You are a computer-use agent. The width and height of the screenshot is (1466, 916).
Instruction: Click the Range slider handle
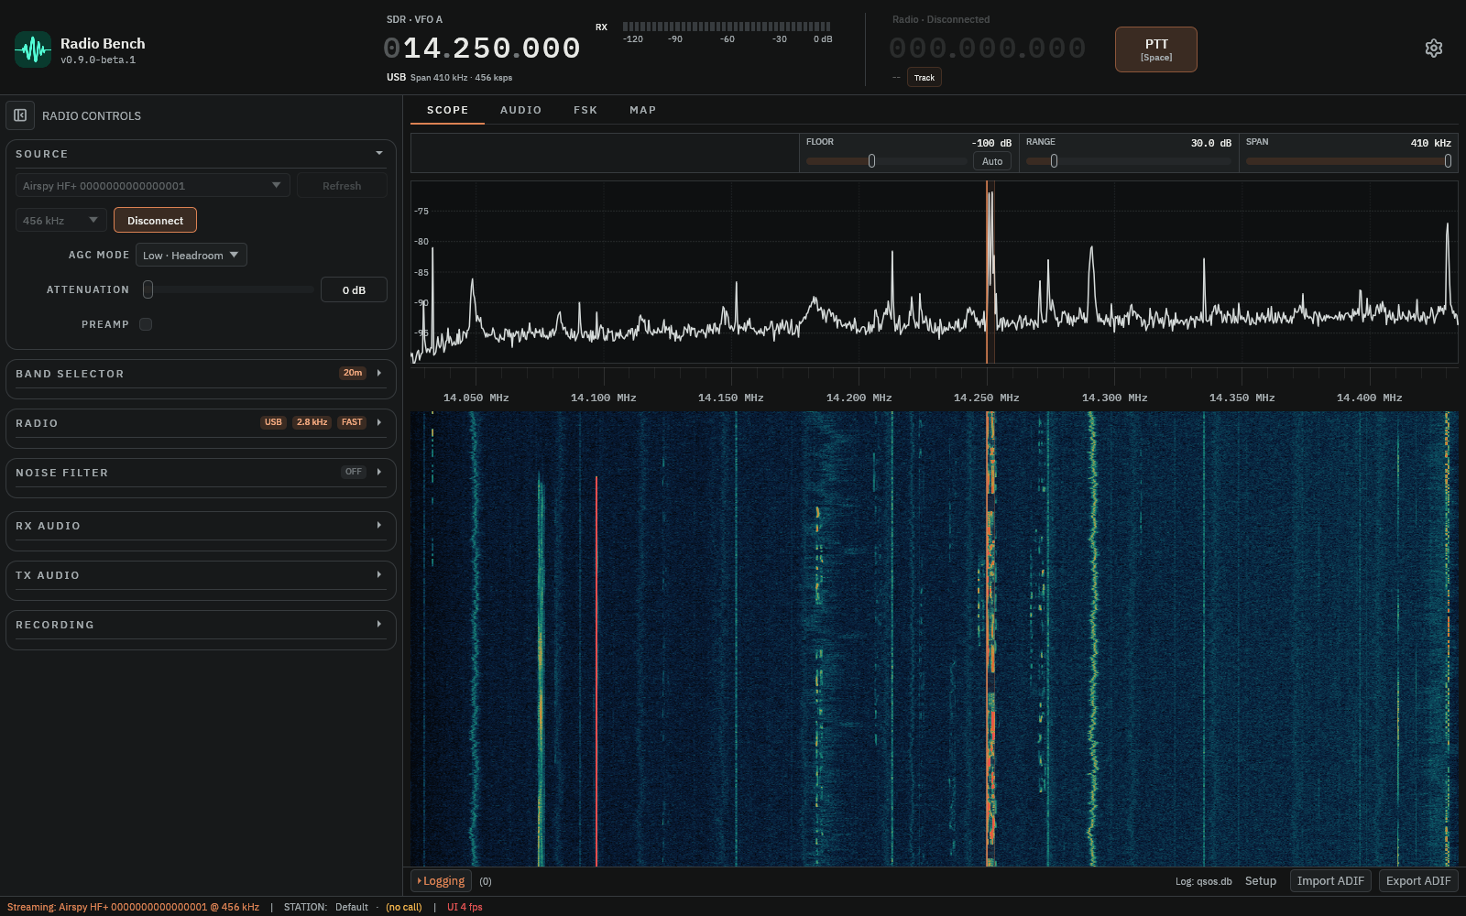click(1054, 161)
